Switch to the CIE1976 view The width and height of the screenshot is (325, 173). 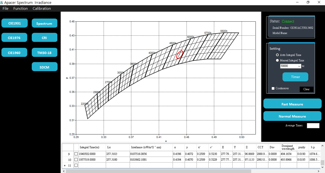click(14, 38)
